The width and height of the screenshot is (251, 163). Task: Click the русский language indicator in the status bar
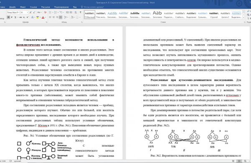coord(18,161)
